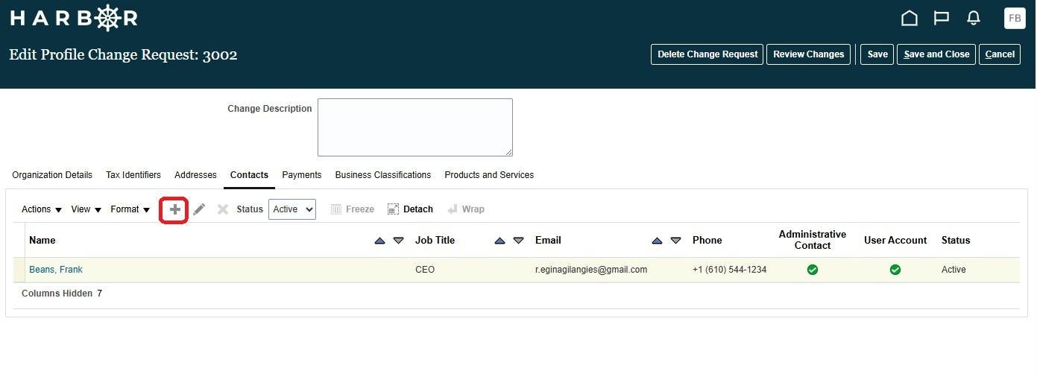The height and width of the screenshot is (371, 1037).
Task: Click Delete Change Request button
Action: 707,54
